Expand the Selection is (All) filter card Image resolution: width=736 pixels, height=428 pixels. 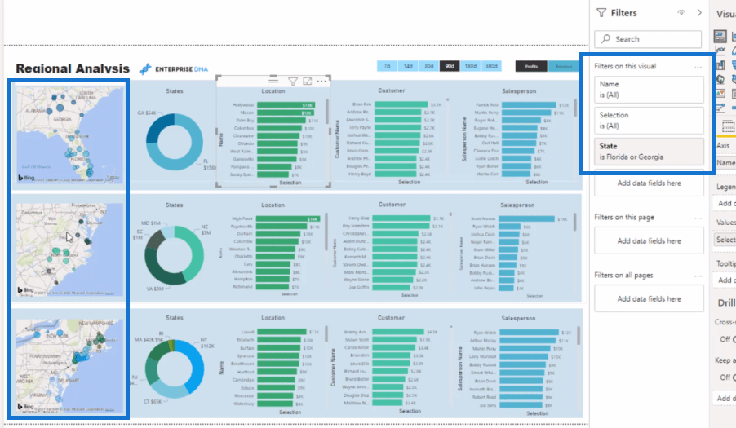[x=650, y=120]
